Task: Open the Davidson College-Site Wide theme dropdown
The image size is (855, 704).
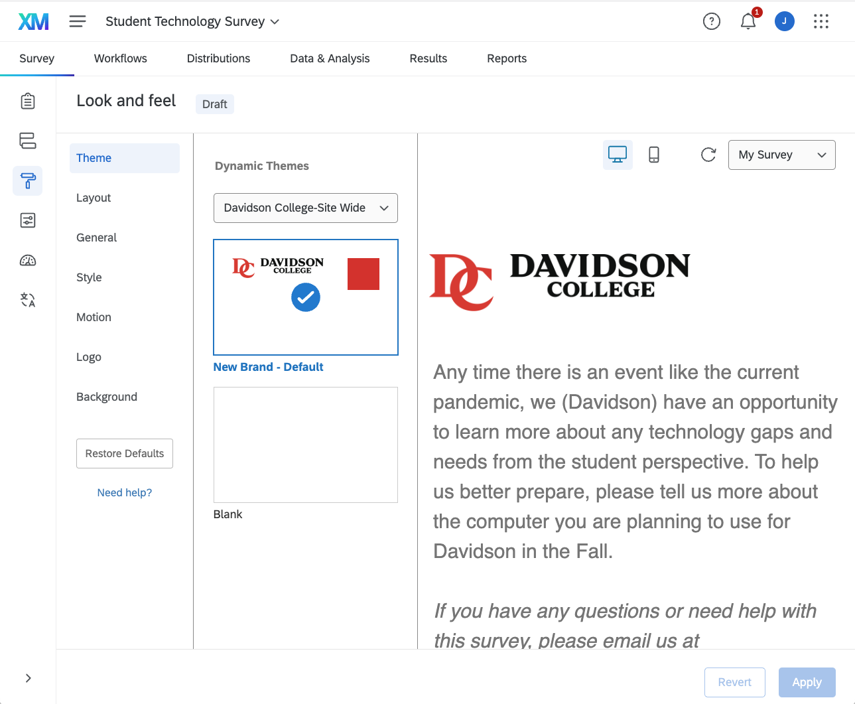Action: click(x=306, y=208)
